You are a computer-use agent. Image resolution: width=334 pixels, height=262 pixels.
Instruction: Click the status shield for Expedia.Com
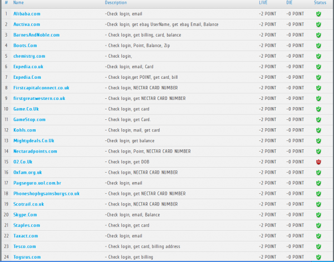point(318,77)
